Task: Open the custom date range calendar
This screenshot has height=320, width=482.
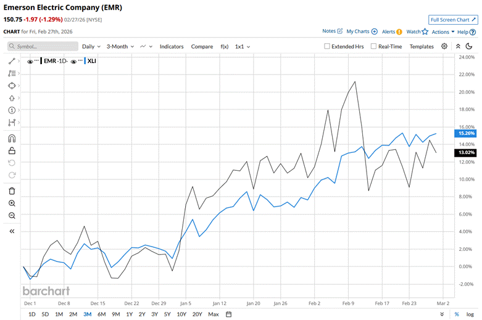Action: 228,314
